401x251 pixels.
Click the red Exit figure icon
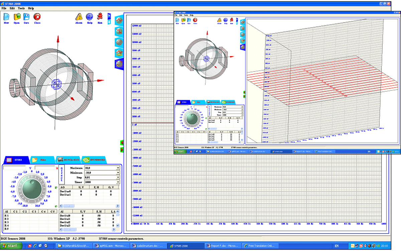[x=100, y=17]
